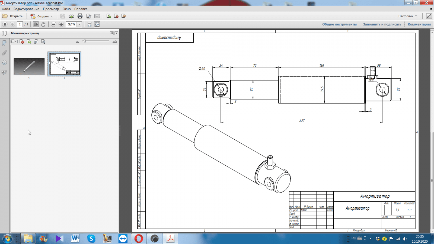This screenshot has height=244, width=434.
Task: Open Комментарии panel
Action: coord(419,24)
